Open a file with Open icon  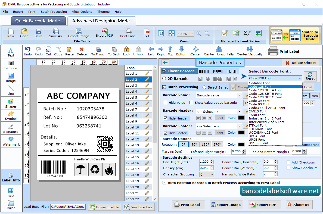[x=24, y=33]
